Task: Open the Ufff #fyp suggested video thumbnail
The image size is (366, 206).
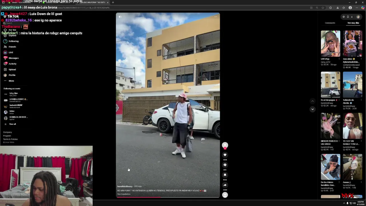Action: click(x=331, y=43)
